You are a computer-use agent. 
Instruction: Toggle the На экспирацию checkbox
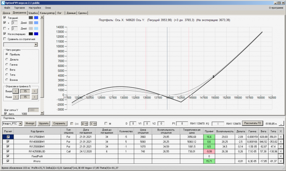coord(5,34)
